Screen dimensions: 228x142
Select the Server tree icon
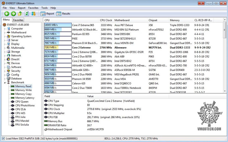click(x=9, y=40)
